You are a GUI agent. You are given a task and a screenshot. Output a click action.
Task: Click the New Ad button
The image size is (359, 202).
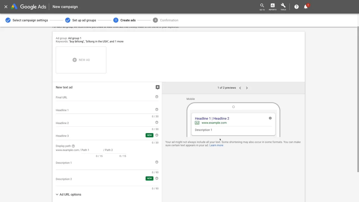[81, 60]
